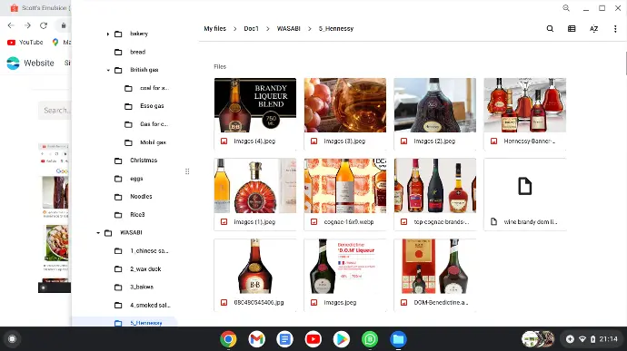627x351 pixels.
Task: Go back in the Chrome window
Action: point(11,25)
